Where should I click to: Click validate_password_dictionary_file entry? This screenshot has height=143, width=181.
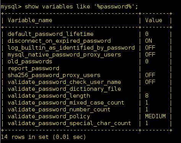pyautogui.click(x=64, y=89)
